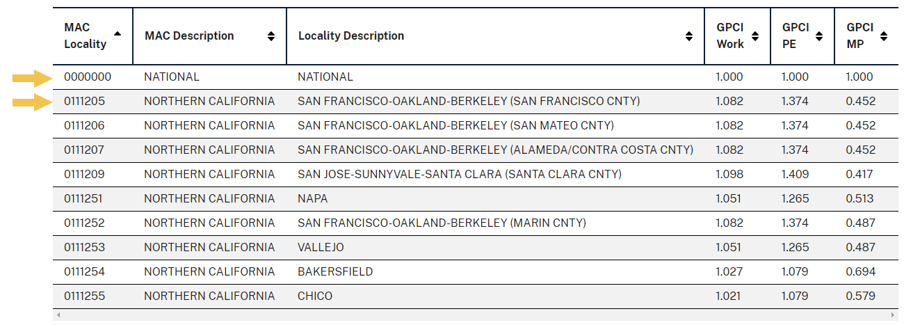The image size is (904, 325).
Task: Click the BAKERSFIELD locality description cell
Action: click(x=335, y=272)
